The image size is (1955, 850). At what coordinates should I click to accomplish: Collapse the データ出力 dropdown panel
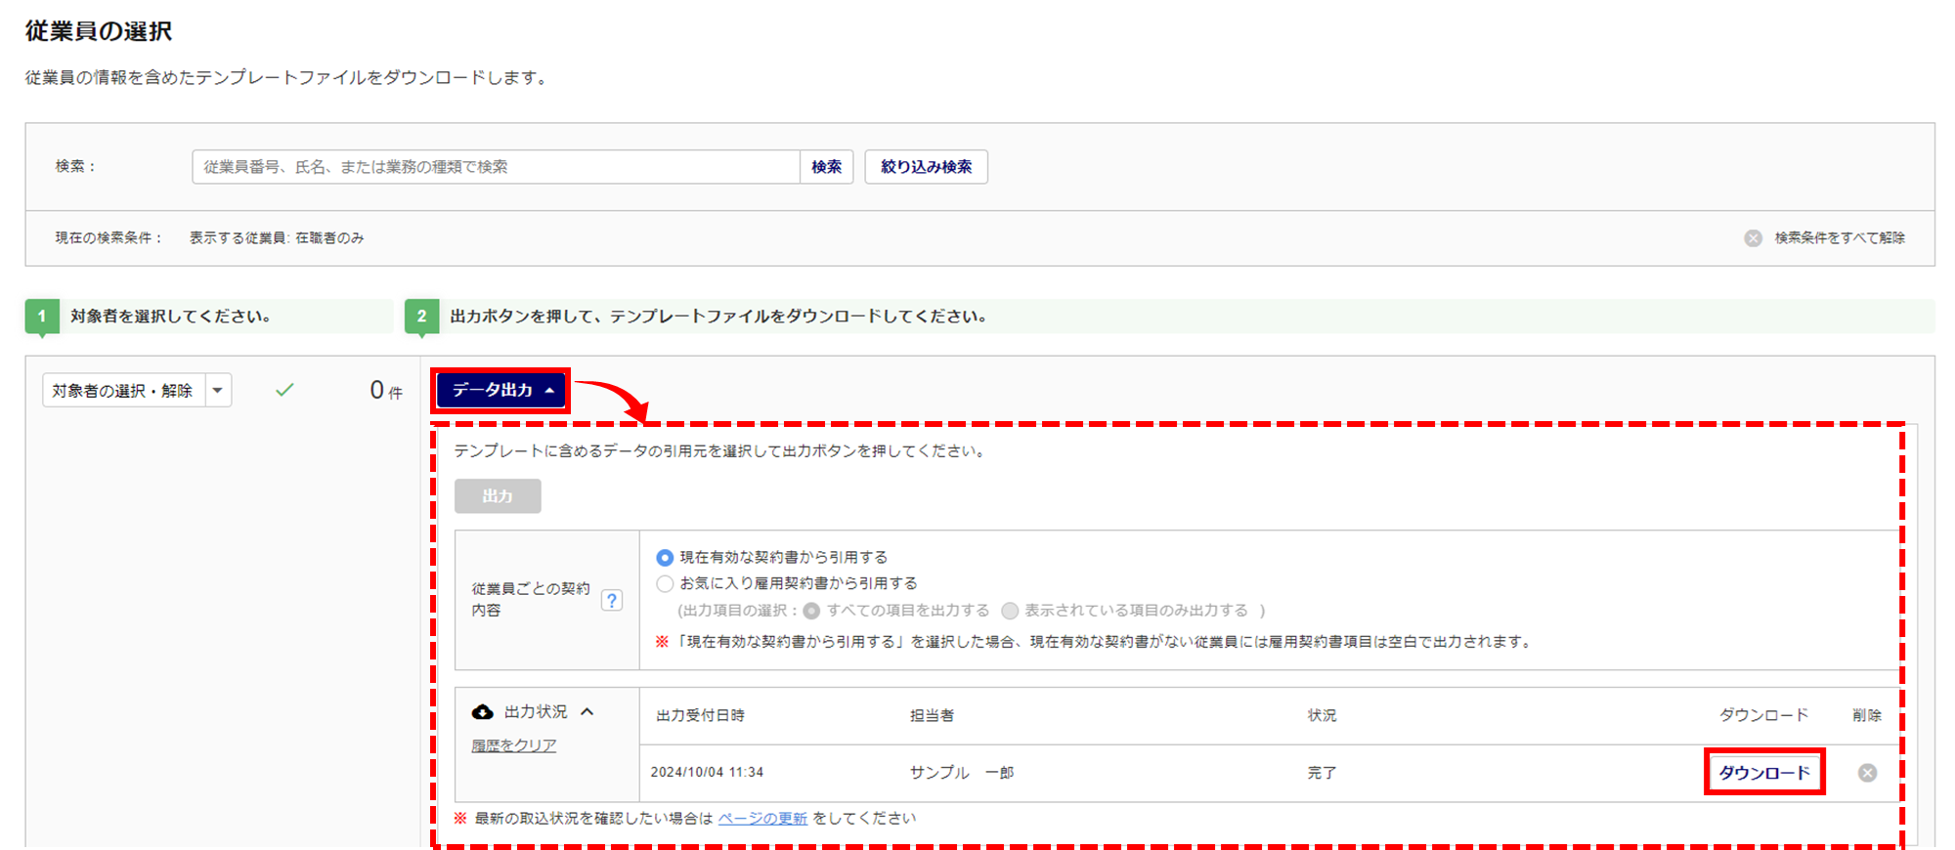coord(501,391)
